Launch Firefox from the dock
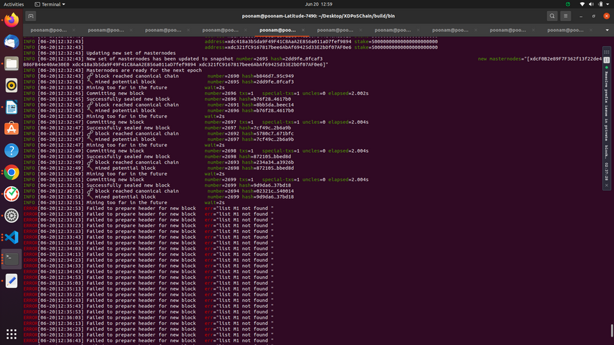This screenshot has height=345, width=614. click(x=11, y=20)
